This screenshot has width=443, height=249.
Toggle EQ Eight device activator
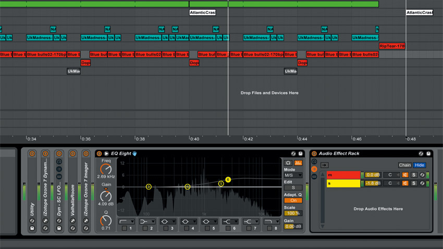[100, 154]
